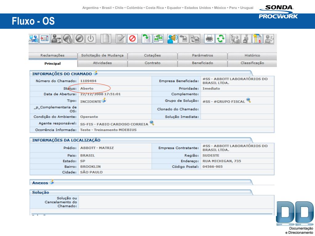Click the Solução ou Cancelamento text area
Screen dimensions: 315x236
click(x=176, y=202)
